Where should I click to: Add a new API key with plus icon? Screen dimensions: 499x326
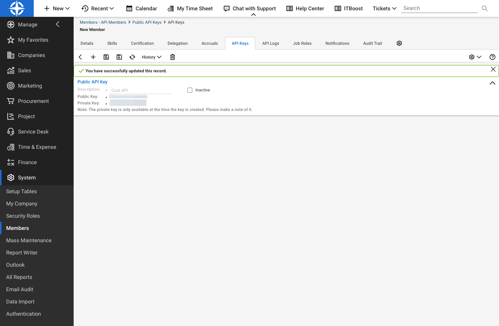[x=93, y=57]
